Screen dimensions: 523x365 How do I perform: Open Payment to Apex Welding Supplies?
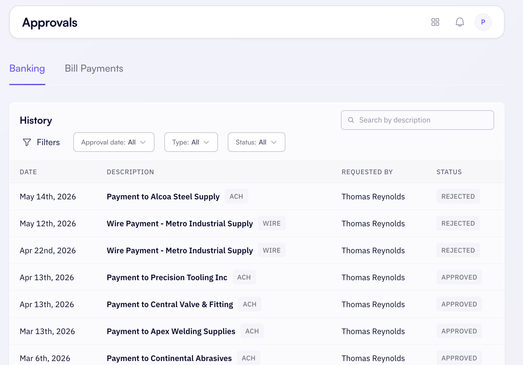[171, 331]
